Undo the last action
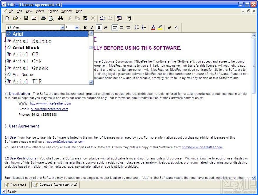The width and height of the screenshot is (258, 195). coord(102,19)
